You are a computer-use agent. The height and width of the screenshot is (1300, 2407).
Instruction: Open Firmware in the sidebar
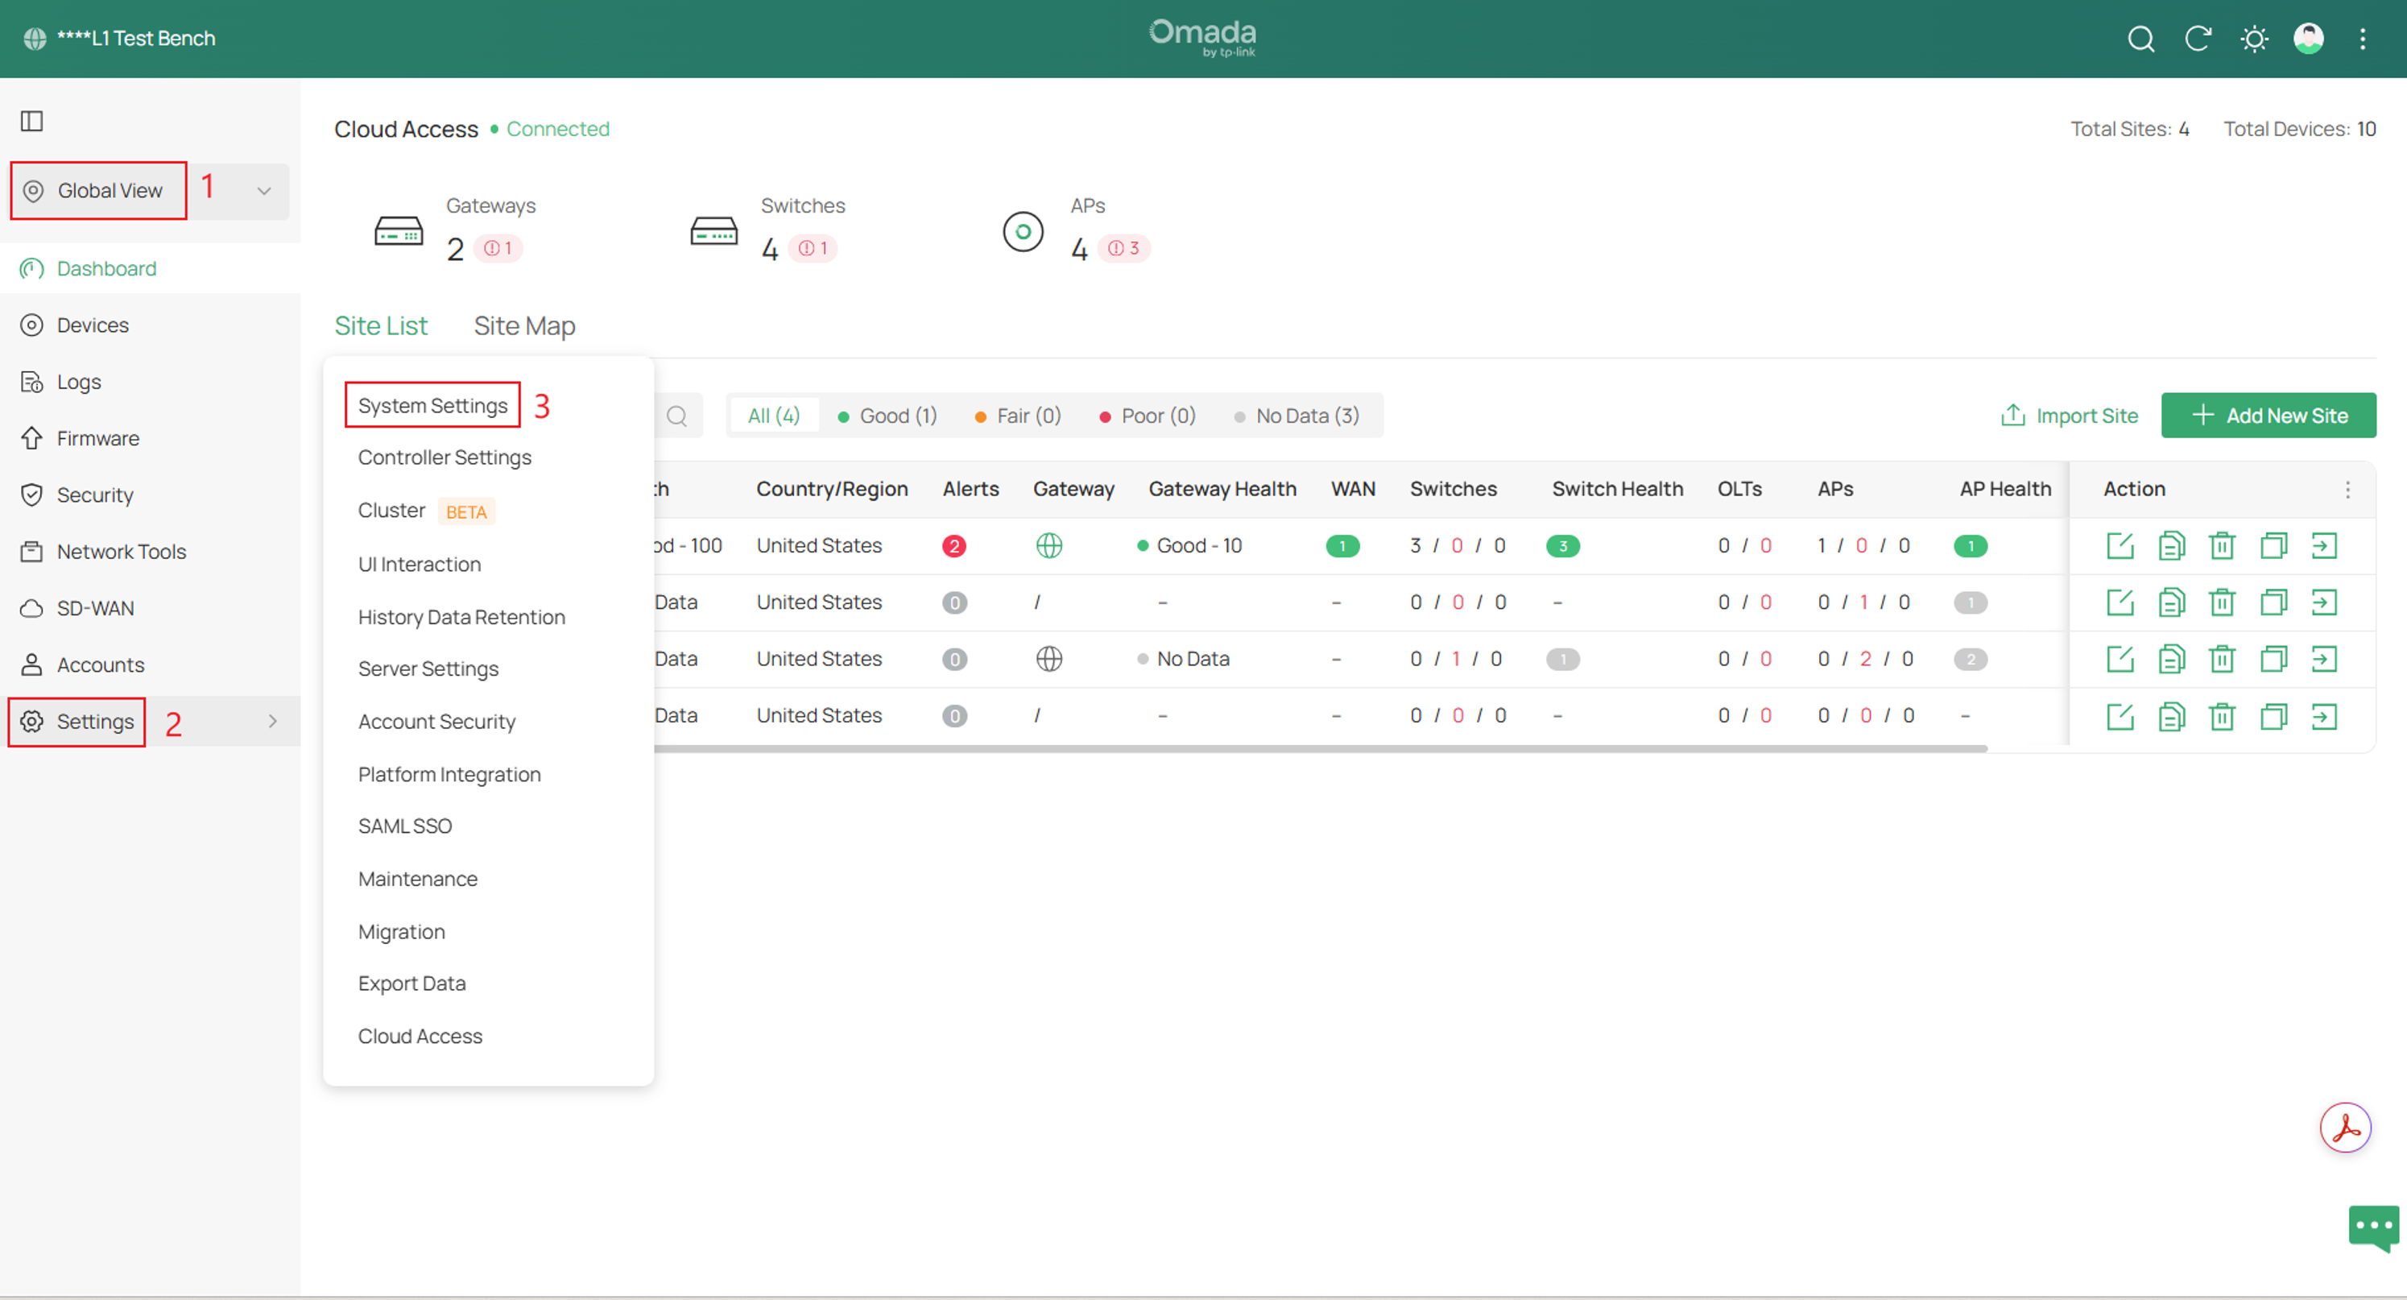[x=151, y=438]
